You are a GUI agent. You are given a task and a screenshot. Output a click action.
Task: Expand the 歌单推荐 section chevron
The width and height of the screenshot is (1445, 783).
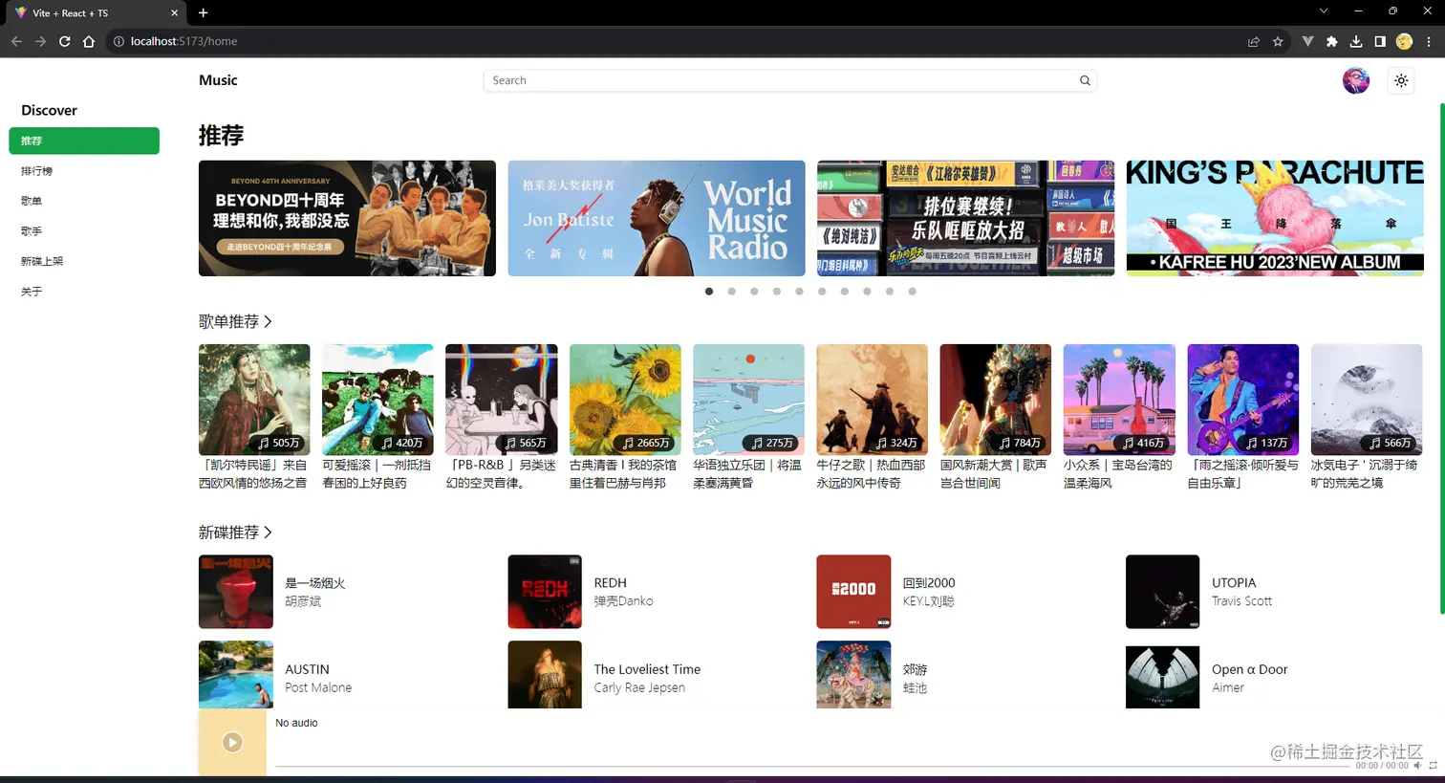(x=268, y=321)
